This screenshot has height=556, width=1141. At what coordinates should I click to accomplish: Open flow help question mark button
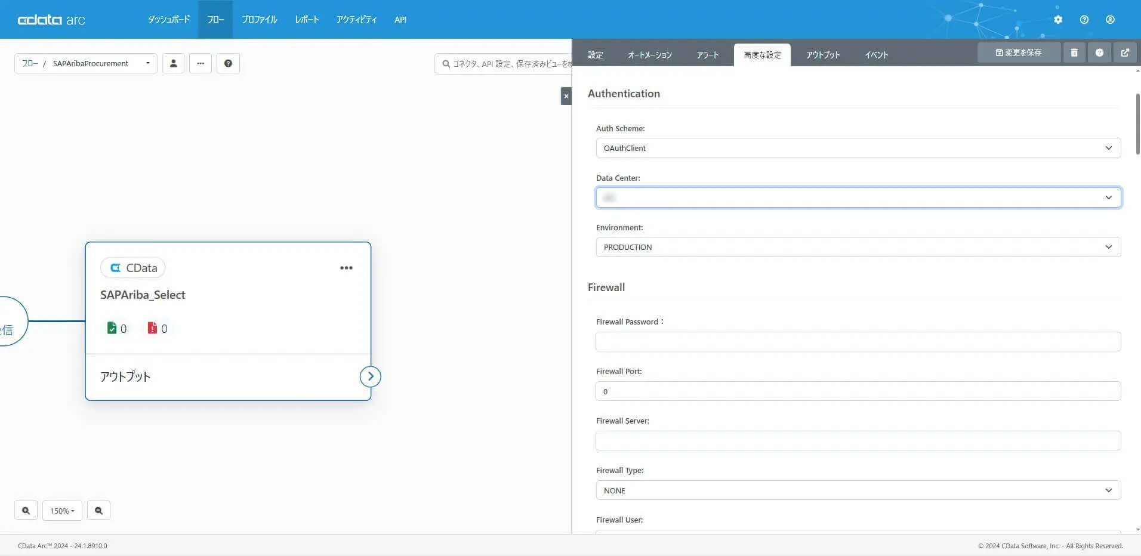point(228,63)
